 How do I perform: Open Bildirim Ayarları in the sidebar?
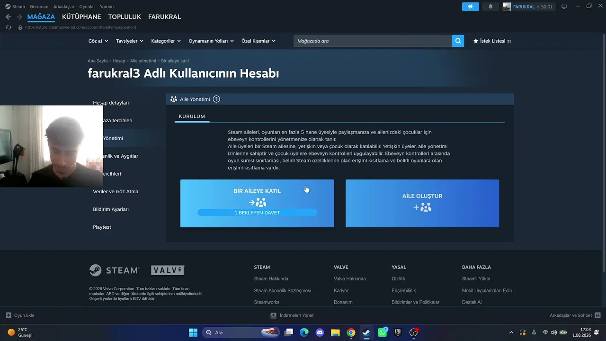tap(111, 209)
